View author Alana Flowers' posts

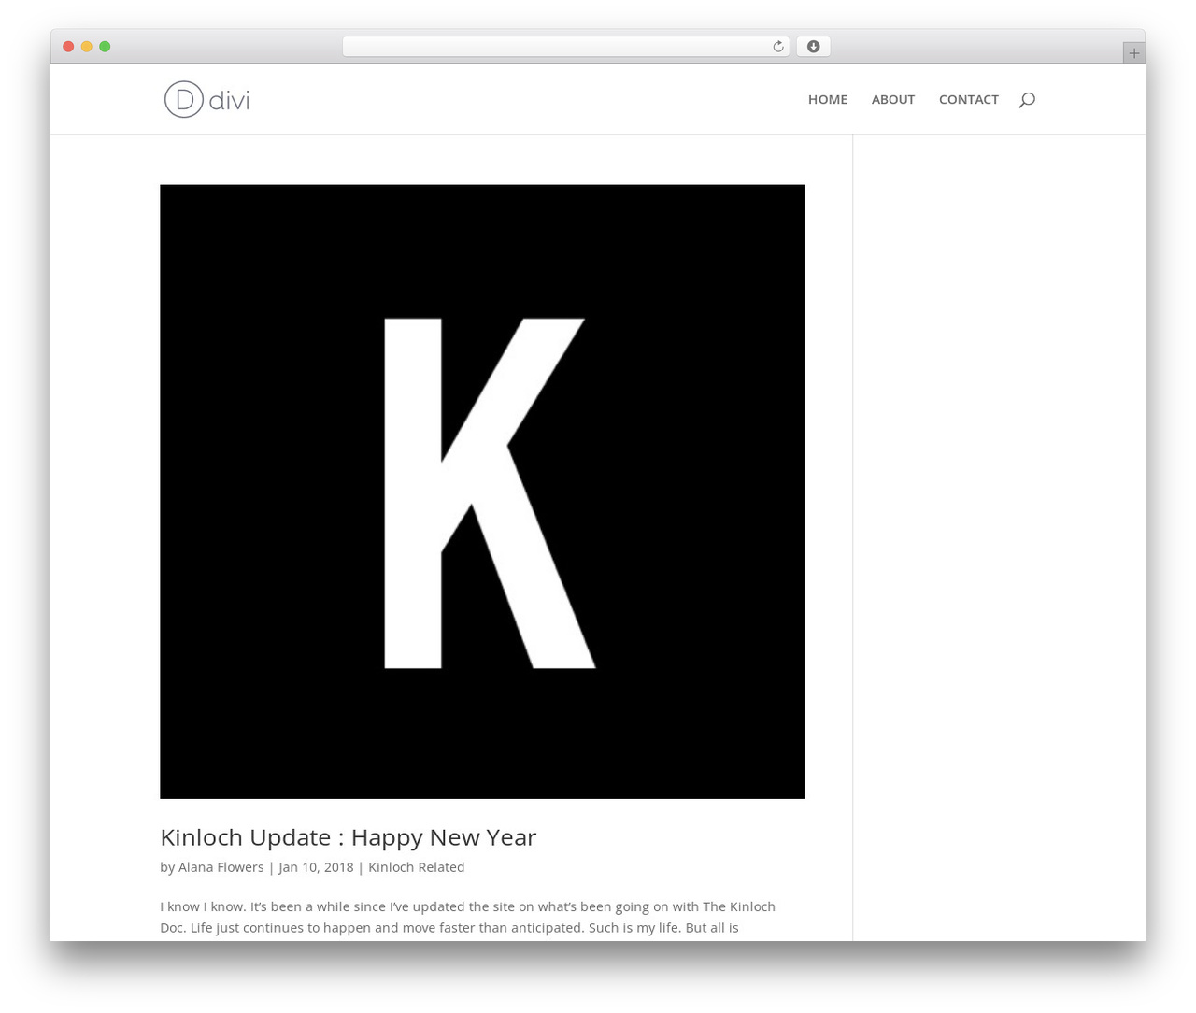pos(221,867)
